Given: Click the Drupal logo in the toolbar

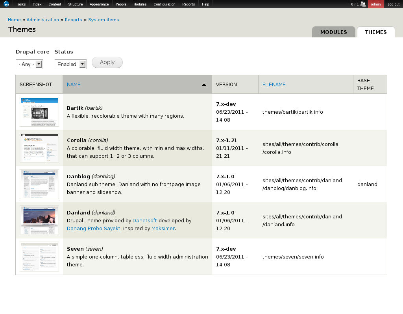Looking at the screenshot, I should [x=6, y=4].
